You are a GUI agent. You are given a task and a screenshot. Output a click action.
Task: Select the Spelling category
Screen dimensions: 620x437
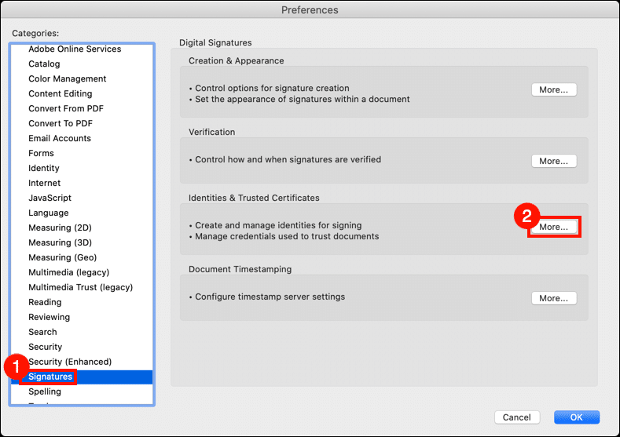45,391
